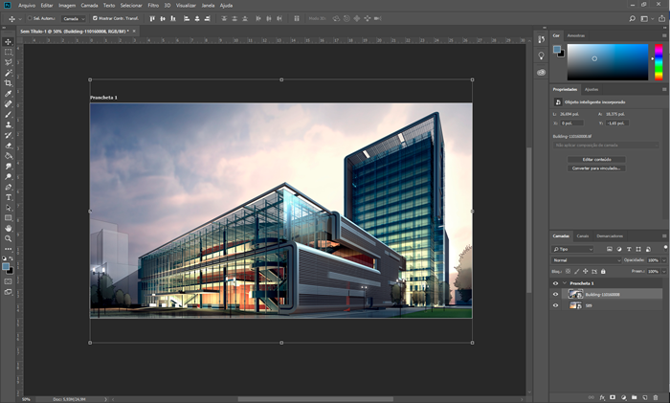Open the Camada auto-select dropdown
Viewport: 670px width, 403px height.
tap(73, 18)
